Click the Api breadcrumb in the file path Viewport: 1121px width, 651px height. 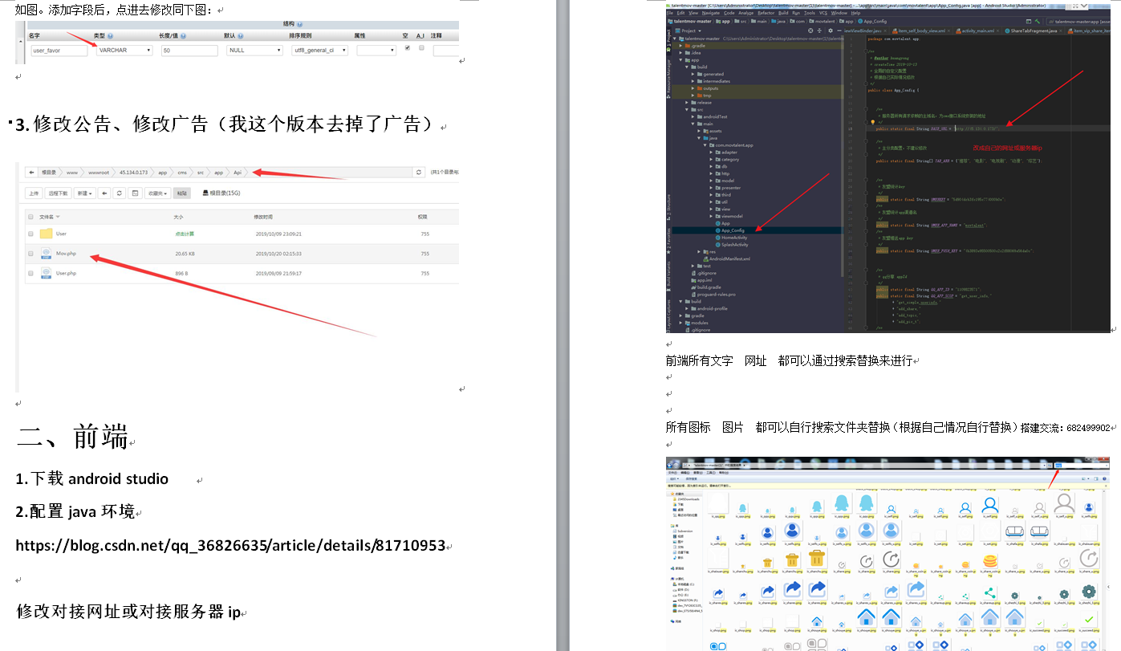pos(238,172)
